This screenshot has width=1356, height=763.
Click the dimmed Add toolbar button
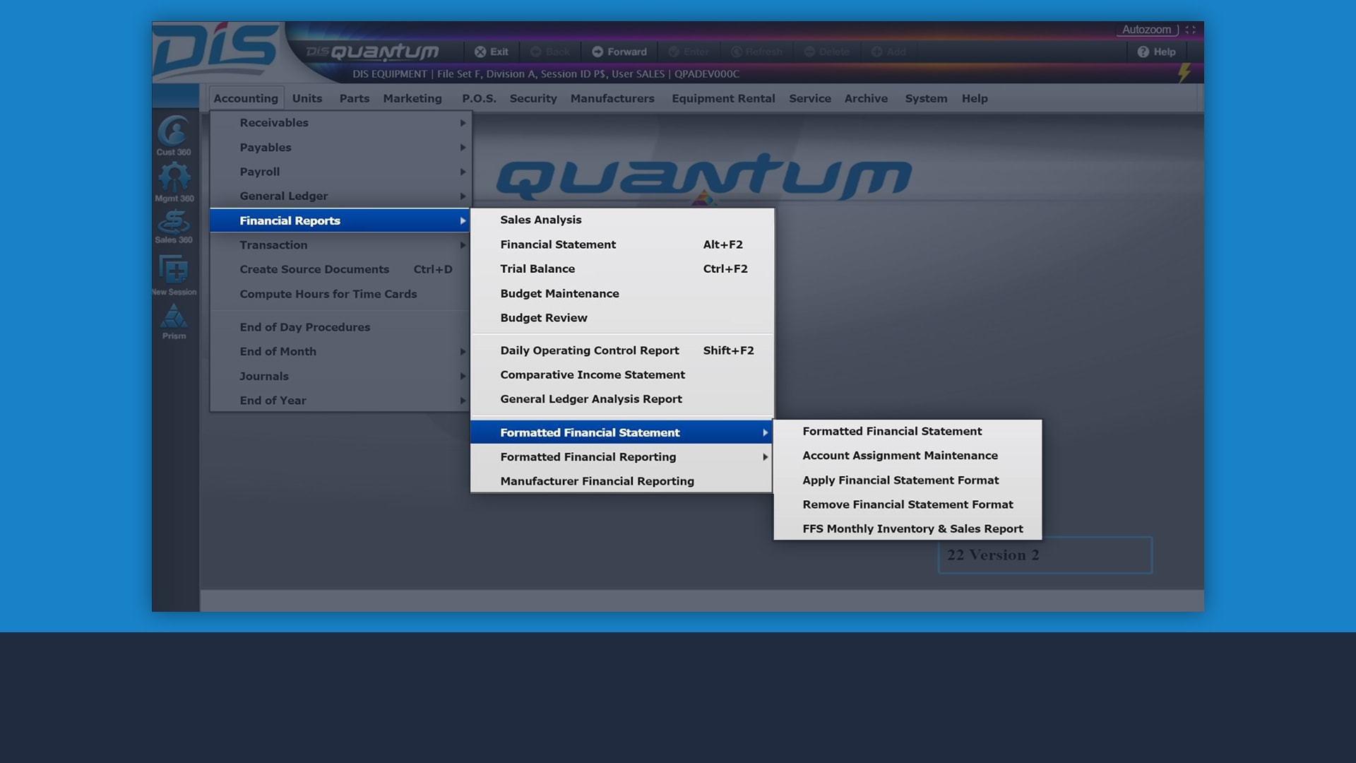888,52
